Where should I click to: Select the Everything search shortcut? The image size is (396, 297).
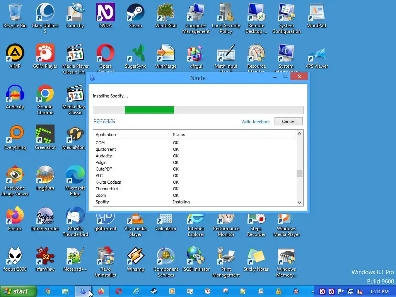click(15, 137)
